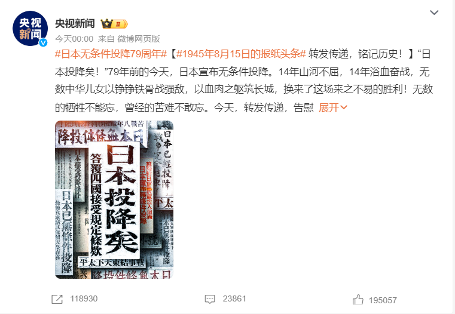Click the post body text paragraph
This screenshot has width=455, height=314.
point(244,81)
